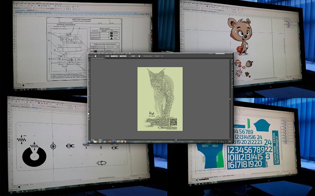Screen dimensions: 315x196
Task: Click the Firefox icon on the taskbar
Action: point(109,141)
